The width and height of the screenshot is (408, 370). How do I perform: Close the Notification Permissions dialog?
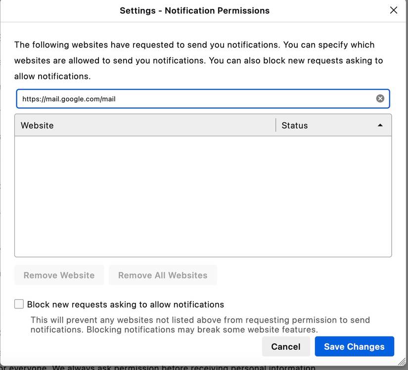pos(394,10)
